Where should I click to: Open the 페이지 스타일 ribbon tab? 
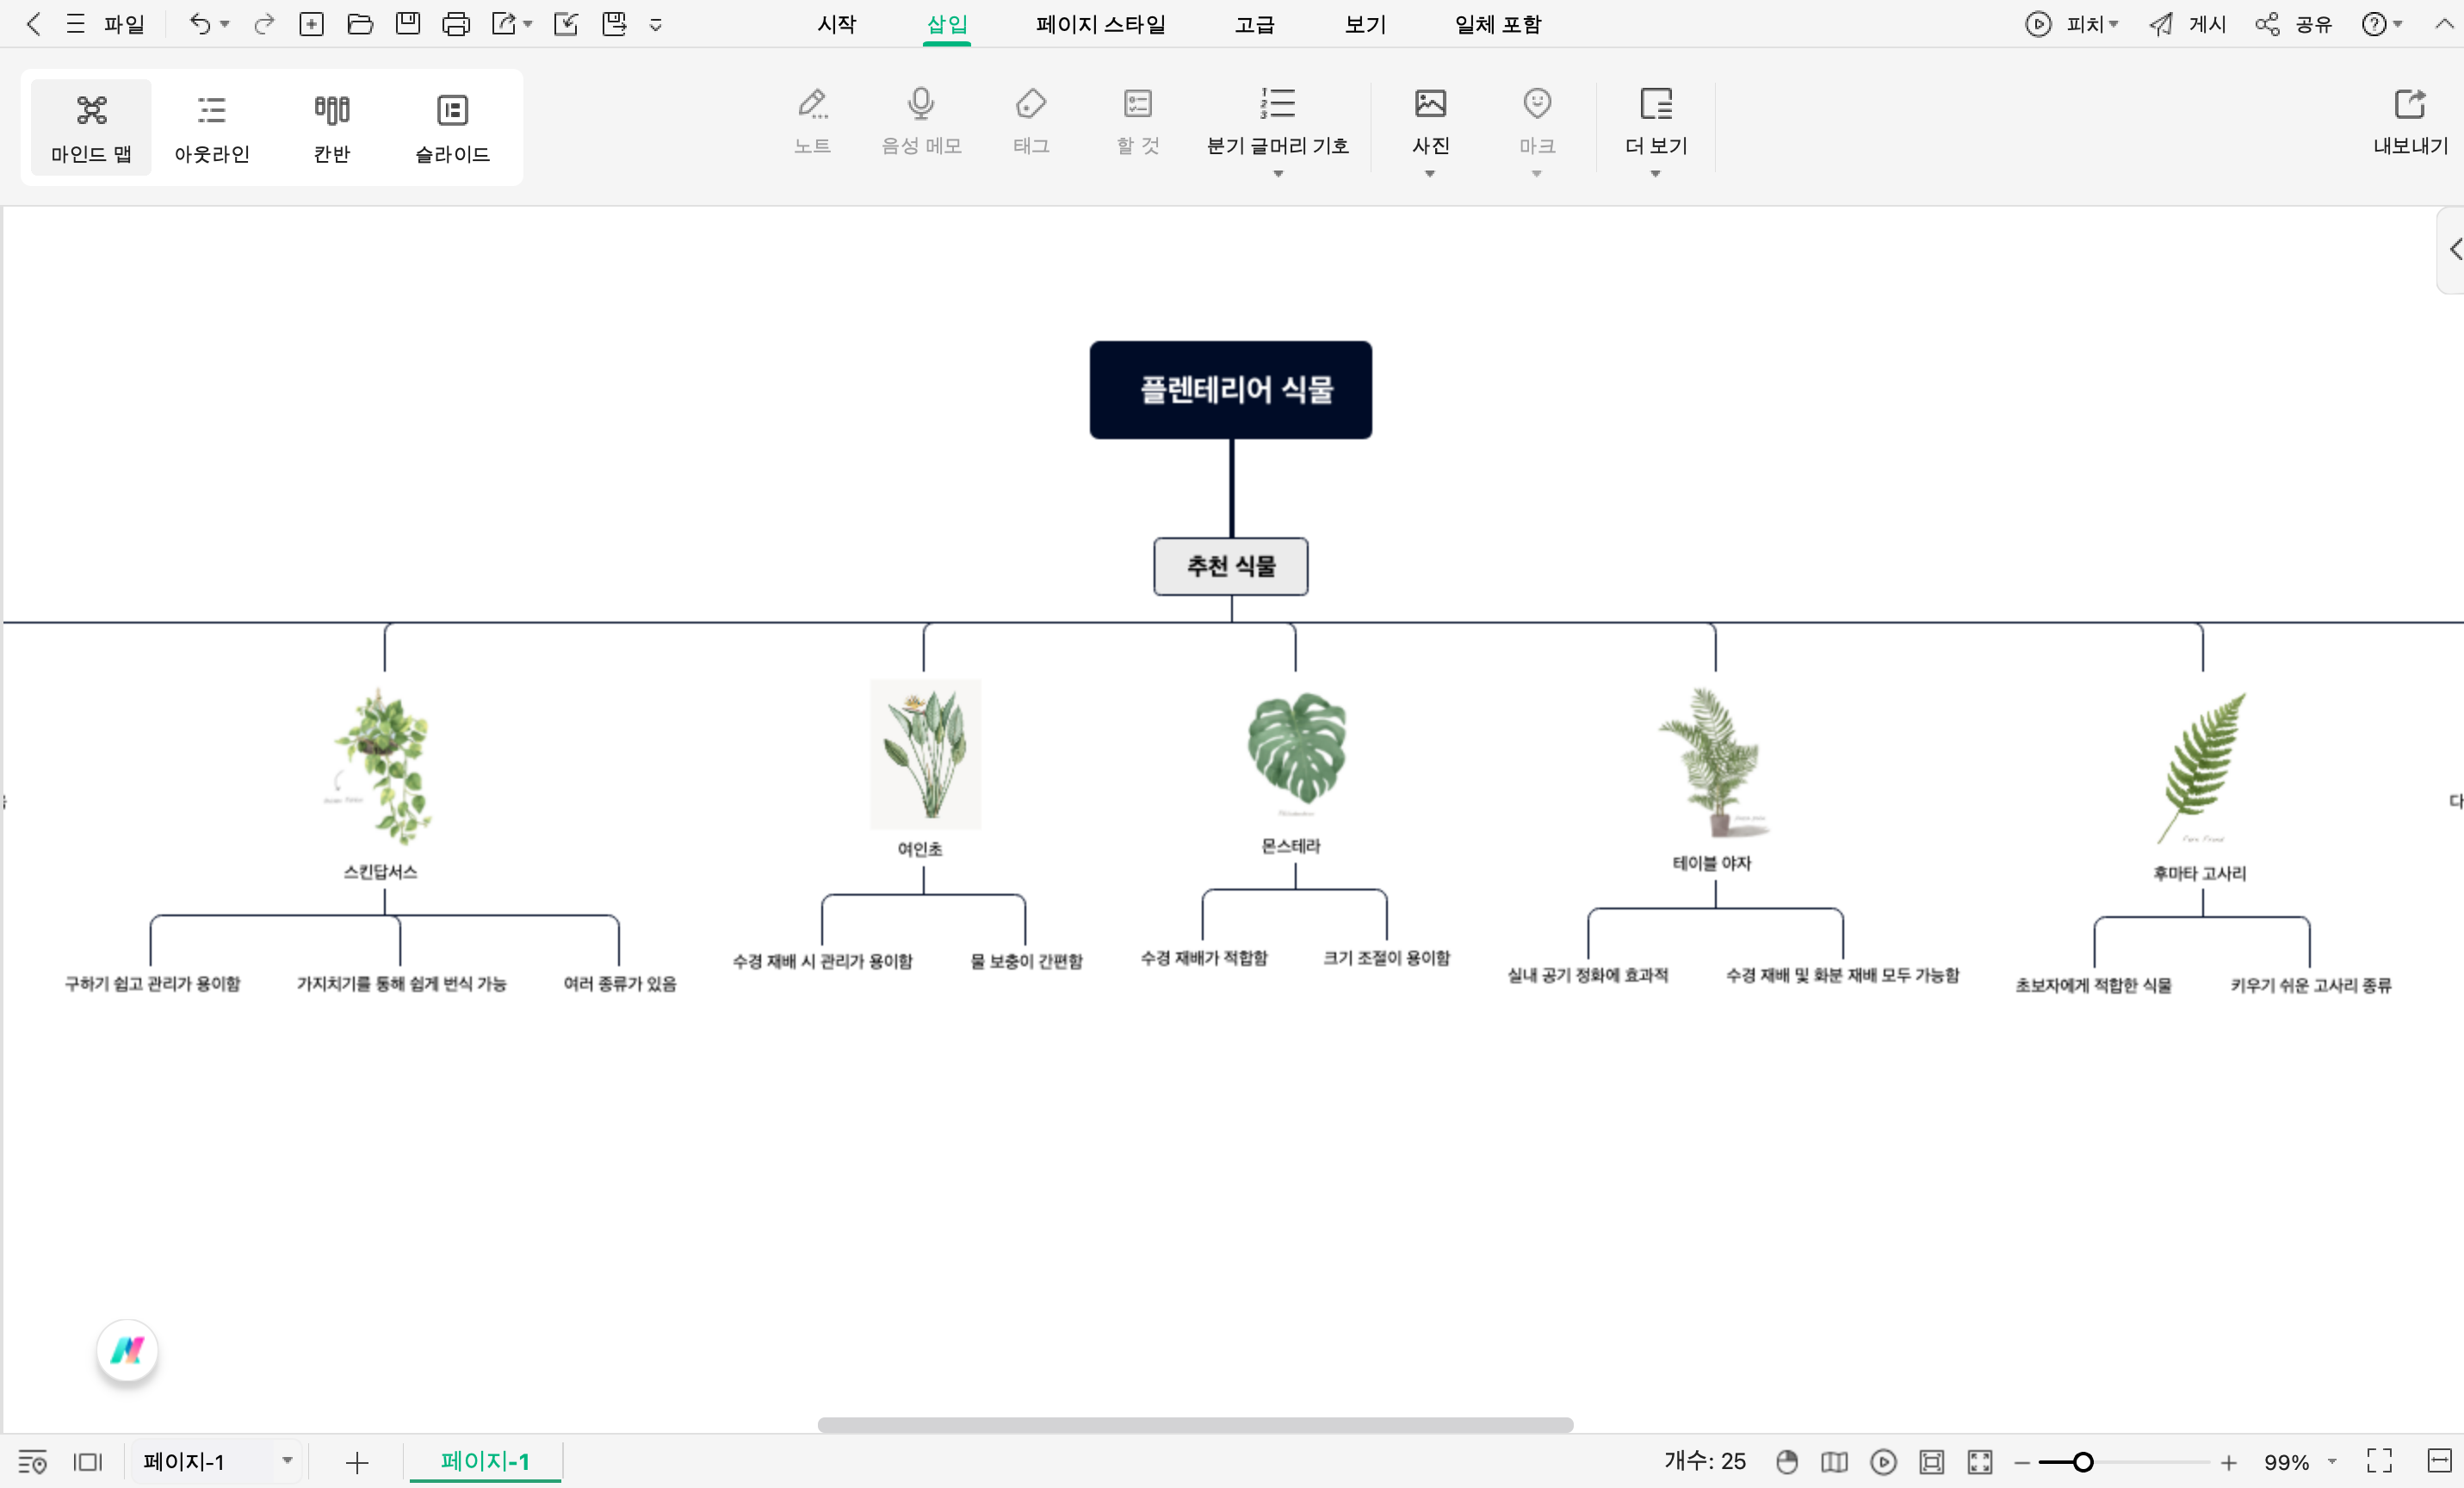coord(1100,24)
